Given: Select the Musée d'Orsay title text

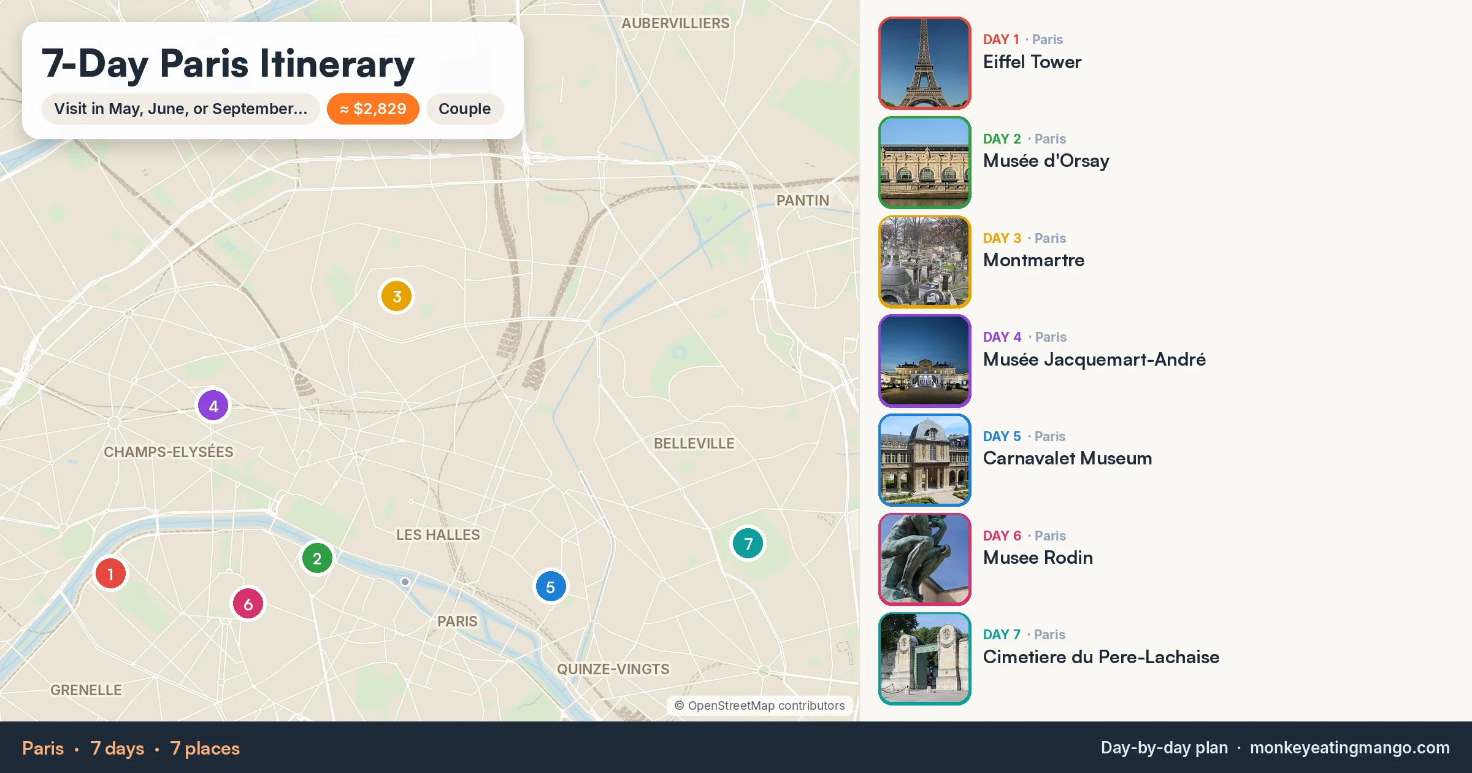Looking at the screenshot, I should coord(1046,161).
